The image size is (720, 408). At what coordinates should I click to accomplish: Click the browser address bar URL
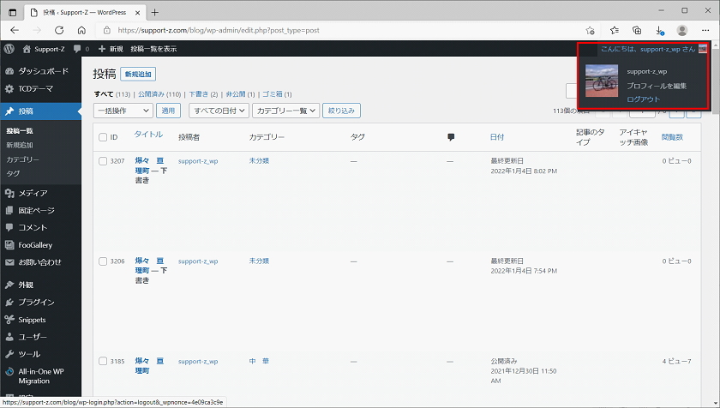coord(257,30)
